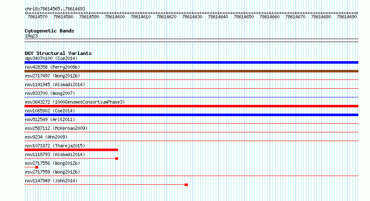The height and width of the screenshot is (201, 370).
Task: Click ruler position 78614680
Action: click(x=321, y=17)
